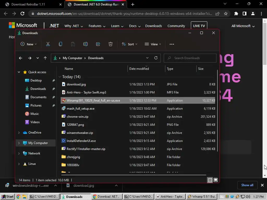Go back using Explorer back arrow
Screen dimensions: 267x200
21,58
